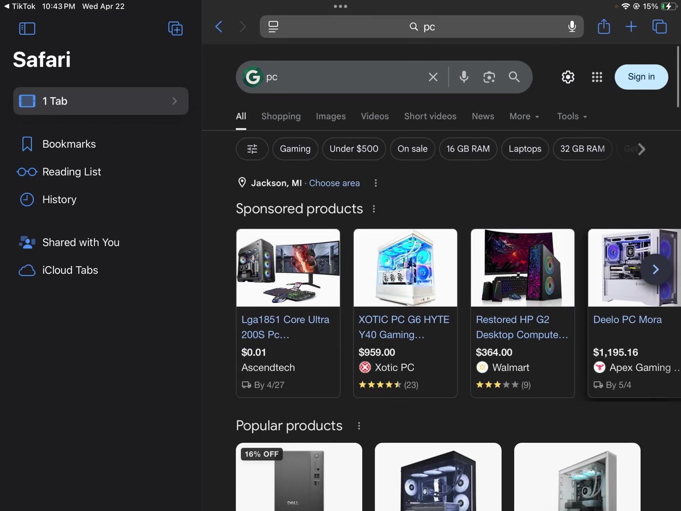Apply the Gaming filter chip

tap(295, 149)
